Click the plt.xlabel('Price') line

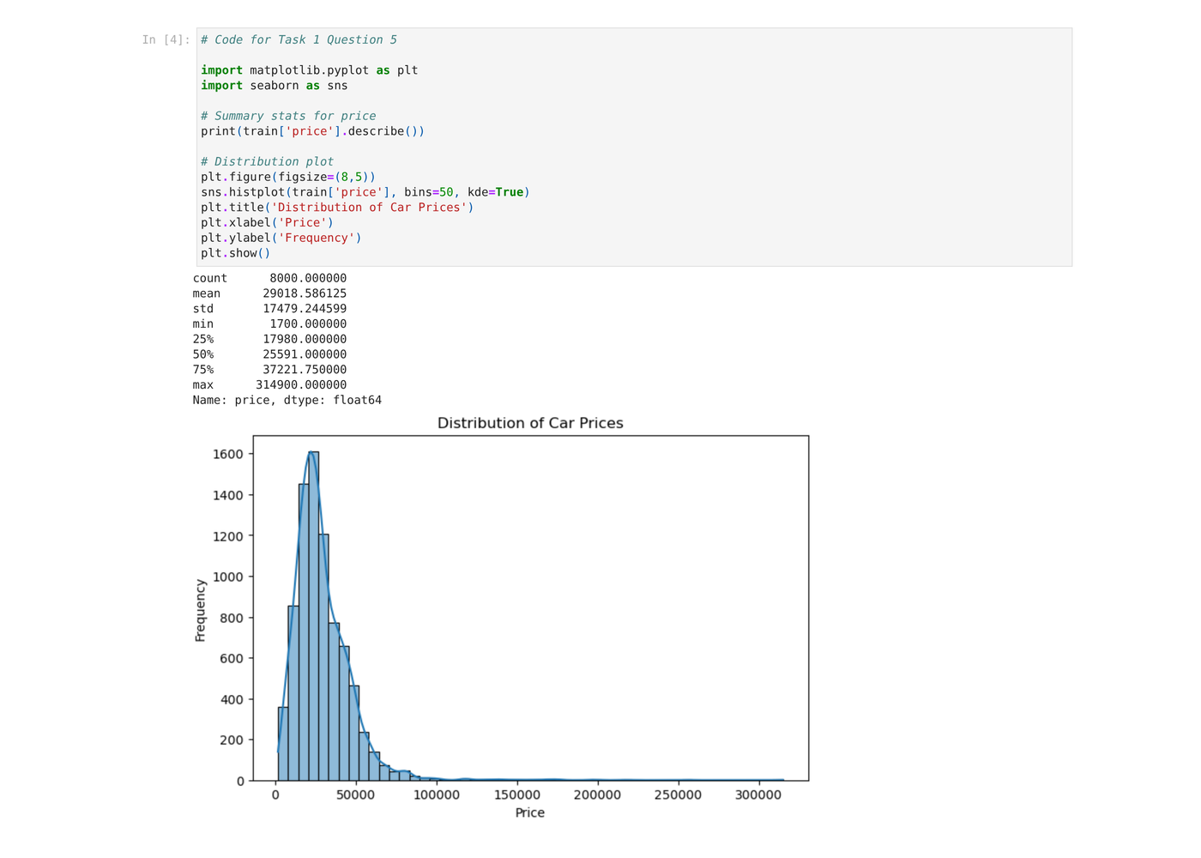point(267,222)
